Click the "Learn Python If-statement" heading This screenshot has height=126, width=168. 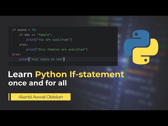point(66,74)
